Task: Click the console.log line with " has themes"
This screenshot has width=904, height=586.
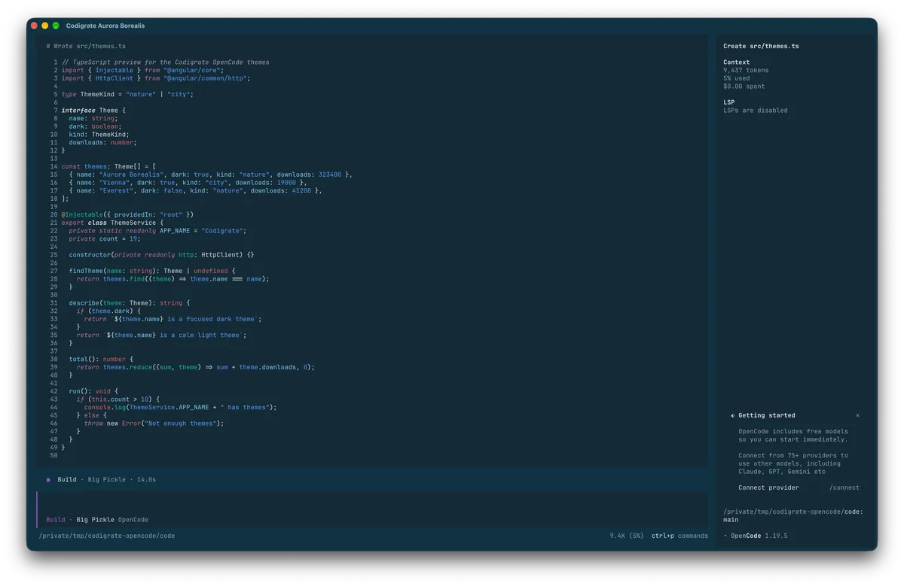Action: (180, 407)
